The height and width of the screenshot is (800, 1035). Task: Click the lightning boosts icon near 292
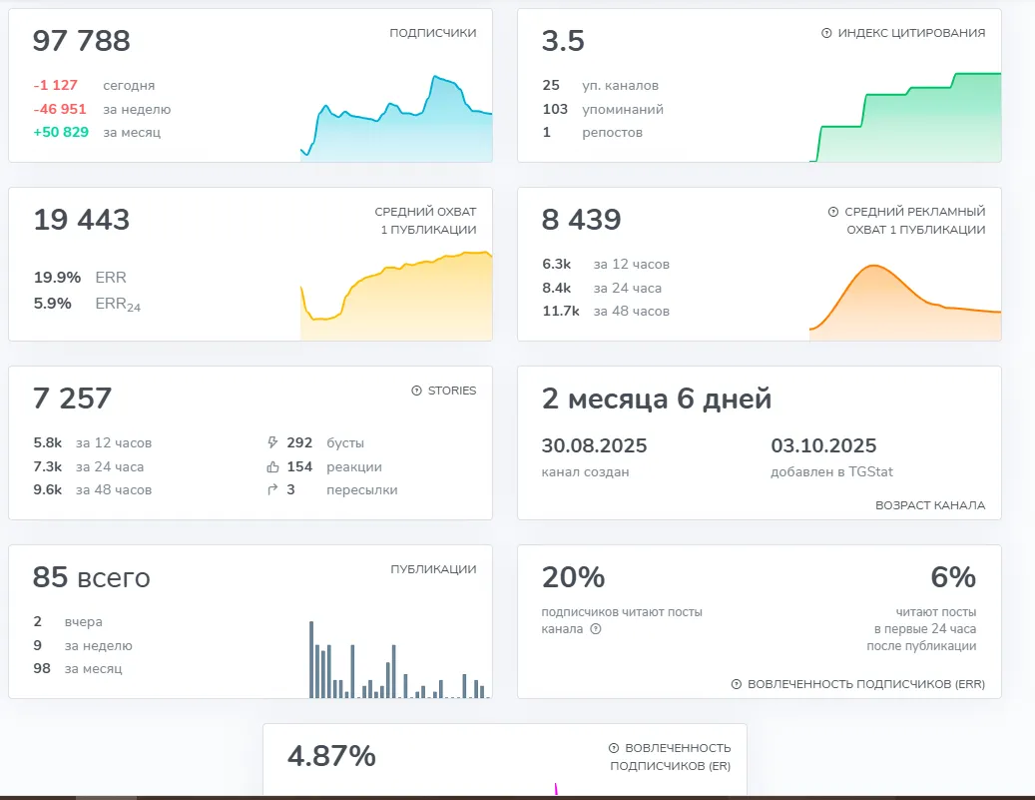tap(271, 442)
